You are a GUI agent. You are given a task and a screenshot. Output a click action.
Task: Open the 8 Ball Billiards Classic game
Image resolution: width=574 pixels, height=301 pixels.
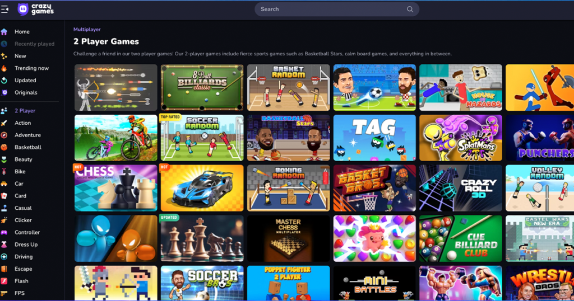click(202, 88)
